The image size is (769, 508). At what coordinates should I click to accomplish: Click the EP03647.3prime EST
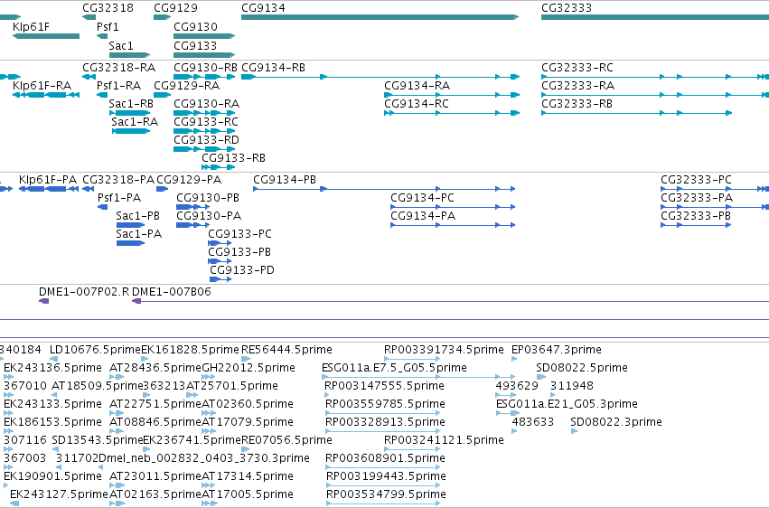coord(514,359)
